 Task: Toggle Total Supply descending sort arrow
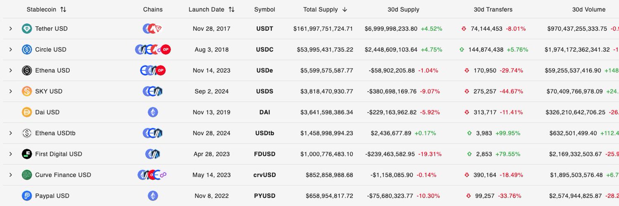tap(345, 9)
